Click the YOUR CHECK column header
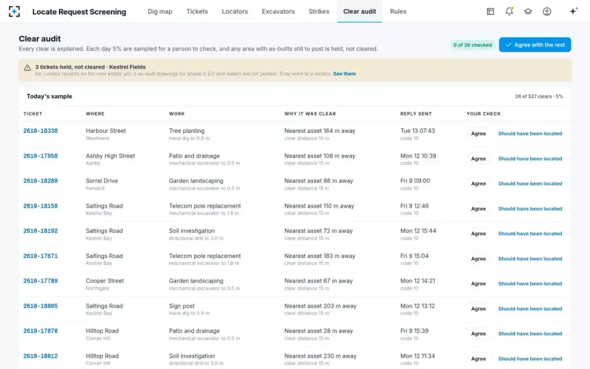Viewport: 590px width, 369px height. click(484, 114)
